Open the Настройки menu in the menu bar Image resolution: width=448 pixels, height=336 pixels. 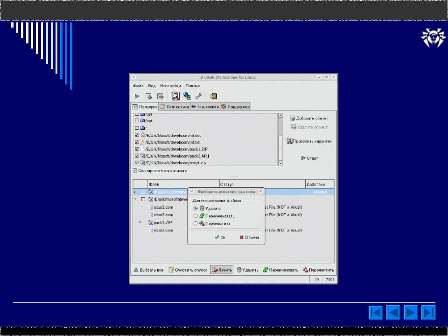coord(171,86)
